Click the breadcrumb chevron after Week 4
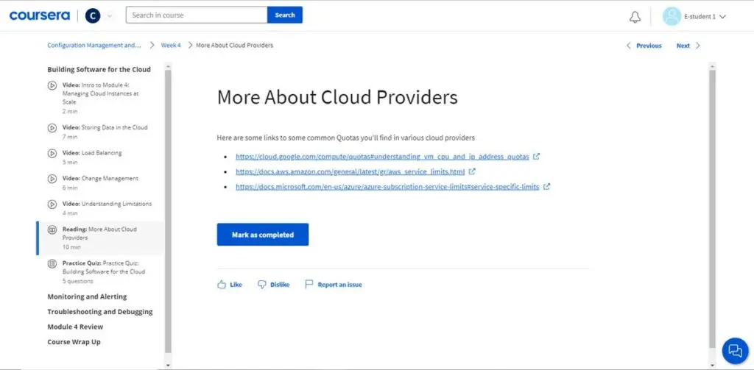This screenshot has width=754, height=370. click(190, 45)
